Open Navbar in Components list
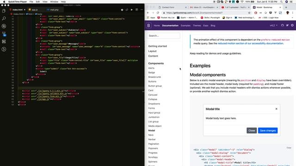Screen dimensions: 296x166 point(152,139)
